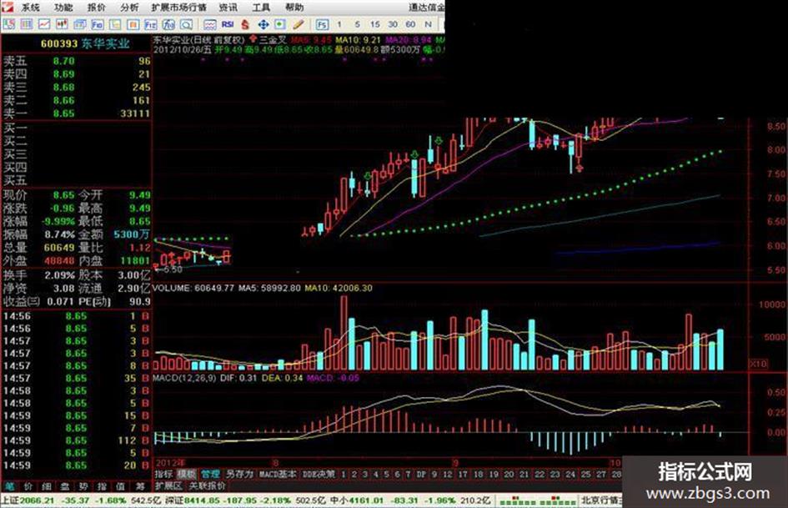Image resolution: width=788 pixels, height=508 pixels.
Task: Select the 筹 tab in side panel
Action: [140, 486]
